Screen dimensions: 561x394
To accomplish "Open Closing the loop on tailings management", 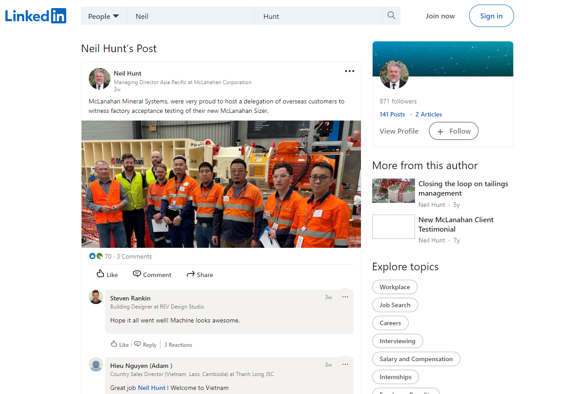I will coord(463,188).
